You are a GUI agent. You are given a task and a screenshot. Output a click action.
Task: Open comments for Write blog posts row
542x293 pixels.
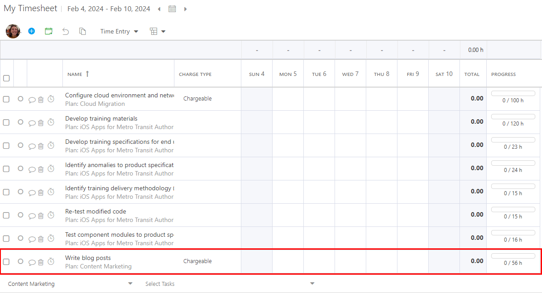(32, 262)
